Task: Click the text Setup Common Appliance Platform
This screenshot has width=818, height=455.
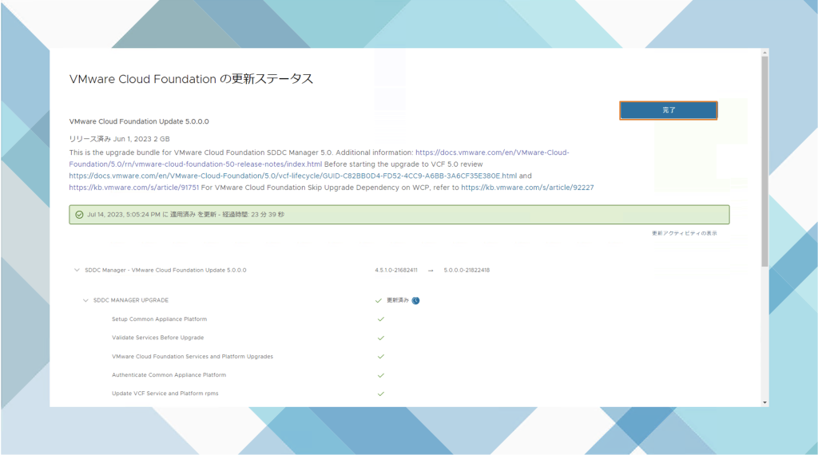Action: coord(159,319)
